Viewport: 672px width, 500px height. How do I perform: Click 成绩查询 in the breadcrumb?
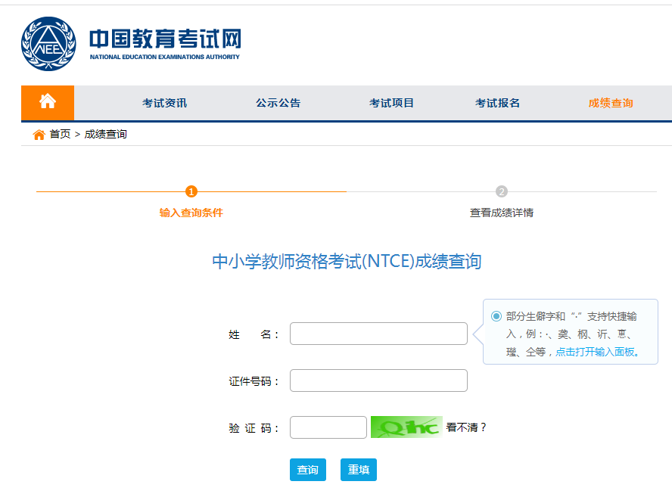click(105, 134)
